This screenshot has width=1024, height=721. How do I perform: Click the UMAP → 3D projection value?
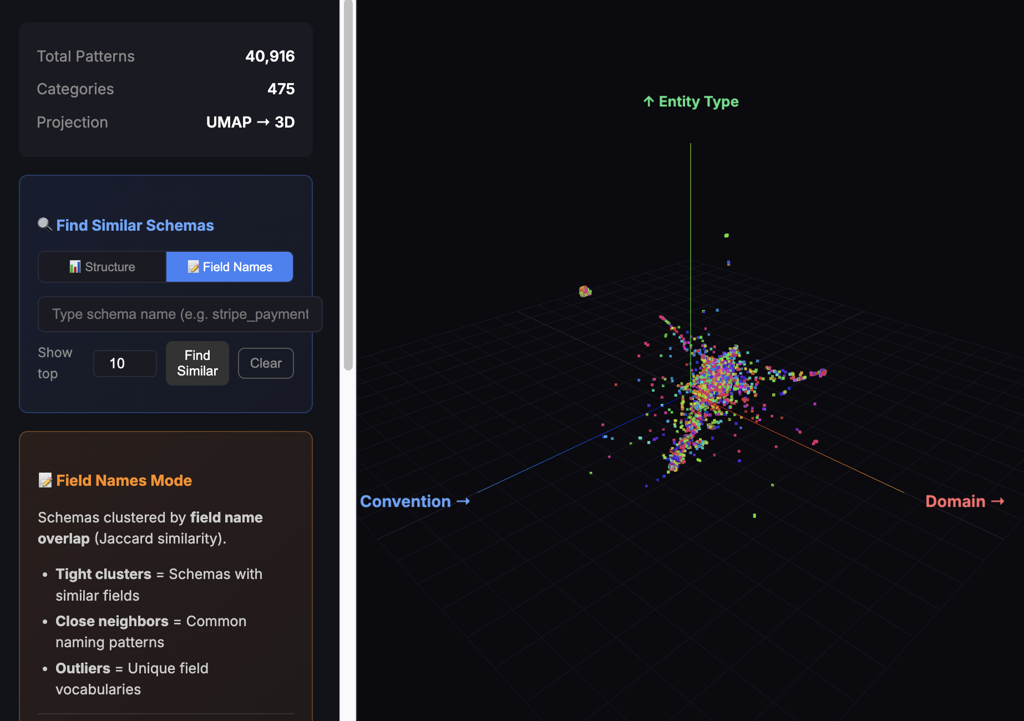tap(250, 122)
